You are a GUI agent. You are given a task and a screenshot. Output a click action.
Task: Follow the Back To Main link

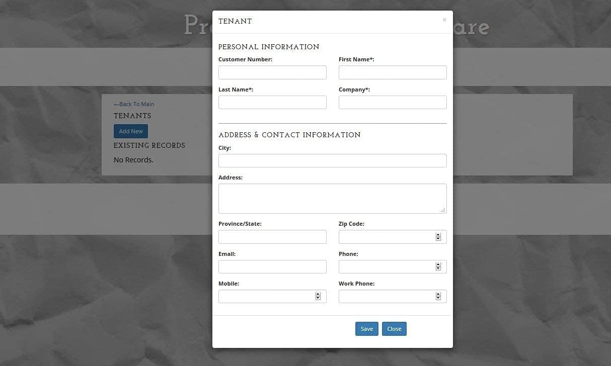(x=134, y=104)
